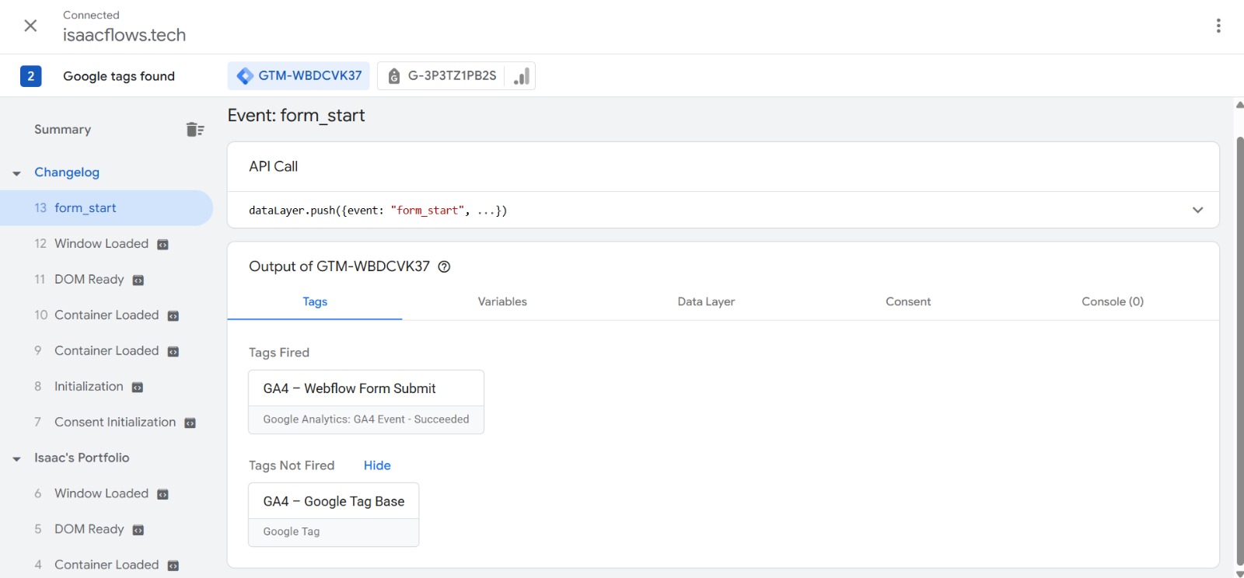Click the code icon on event 12 row
This screenshot has width=1244, height=578.
pos(162,245)
